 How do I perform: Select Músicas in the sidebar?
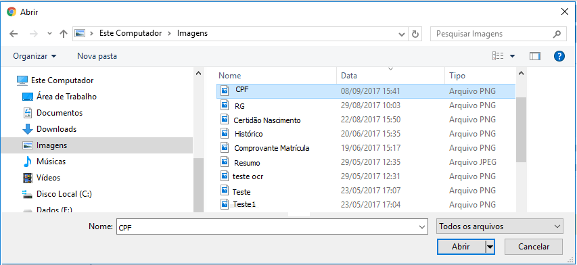pyautogui.click(x=51, y=162)
